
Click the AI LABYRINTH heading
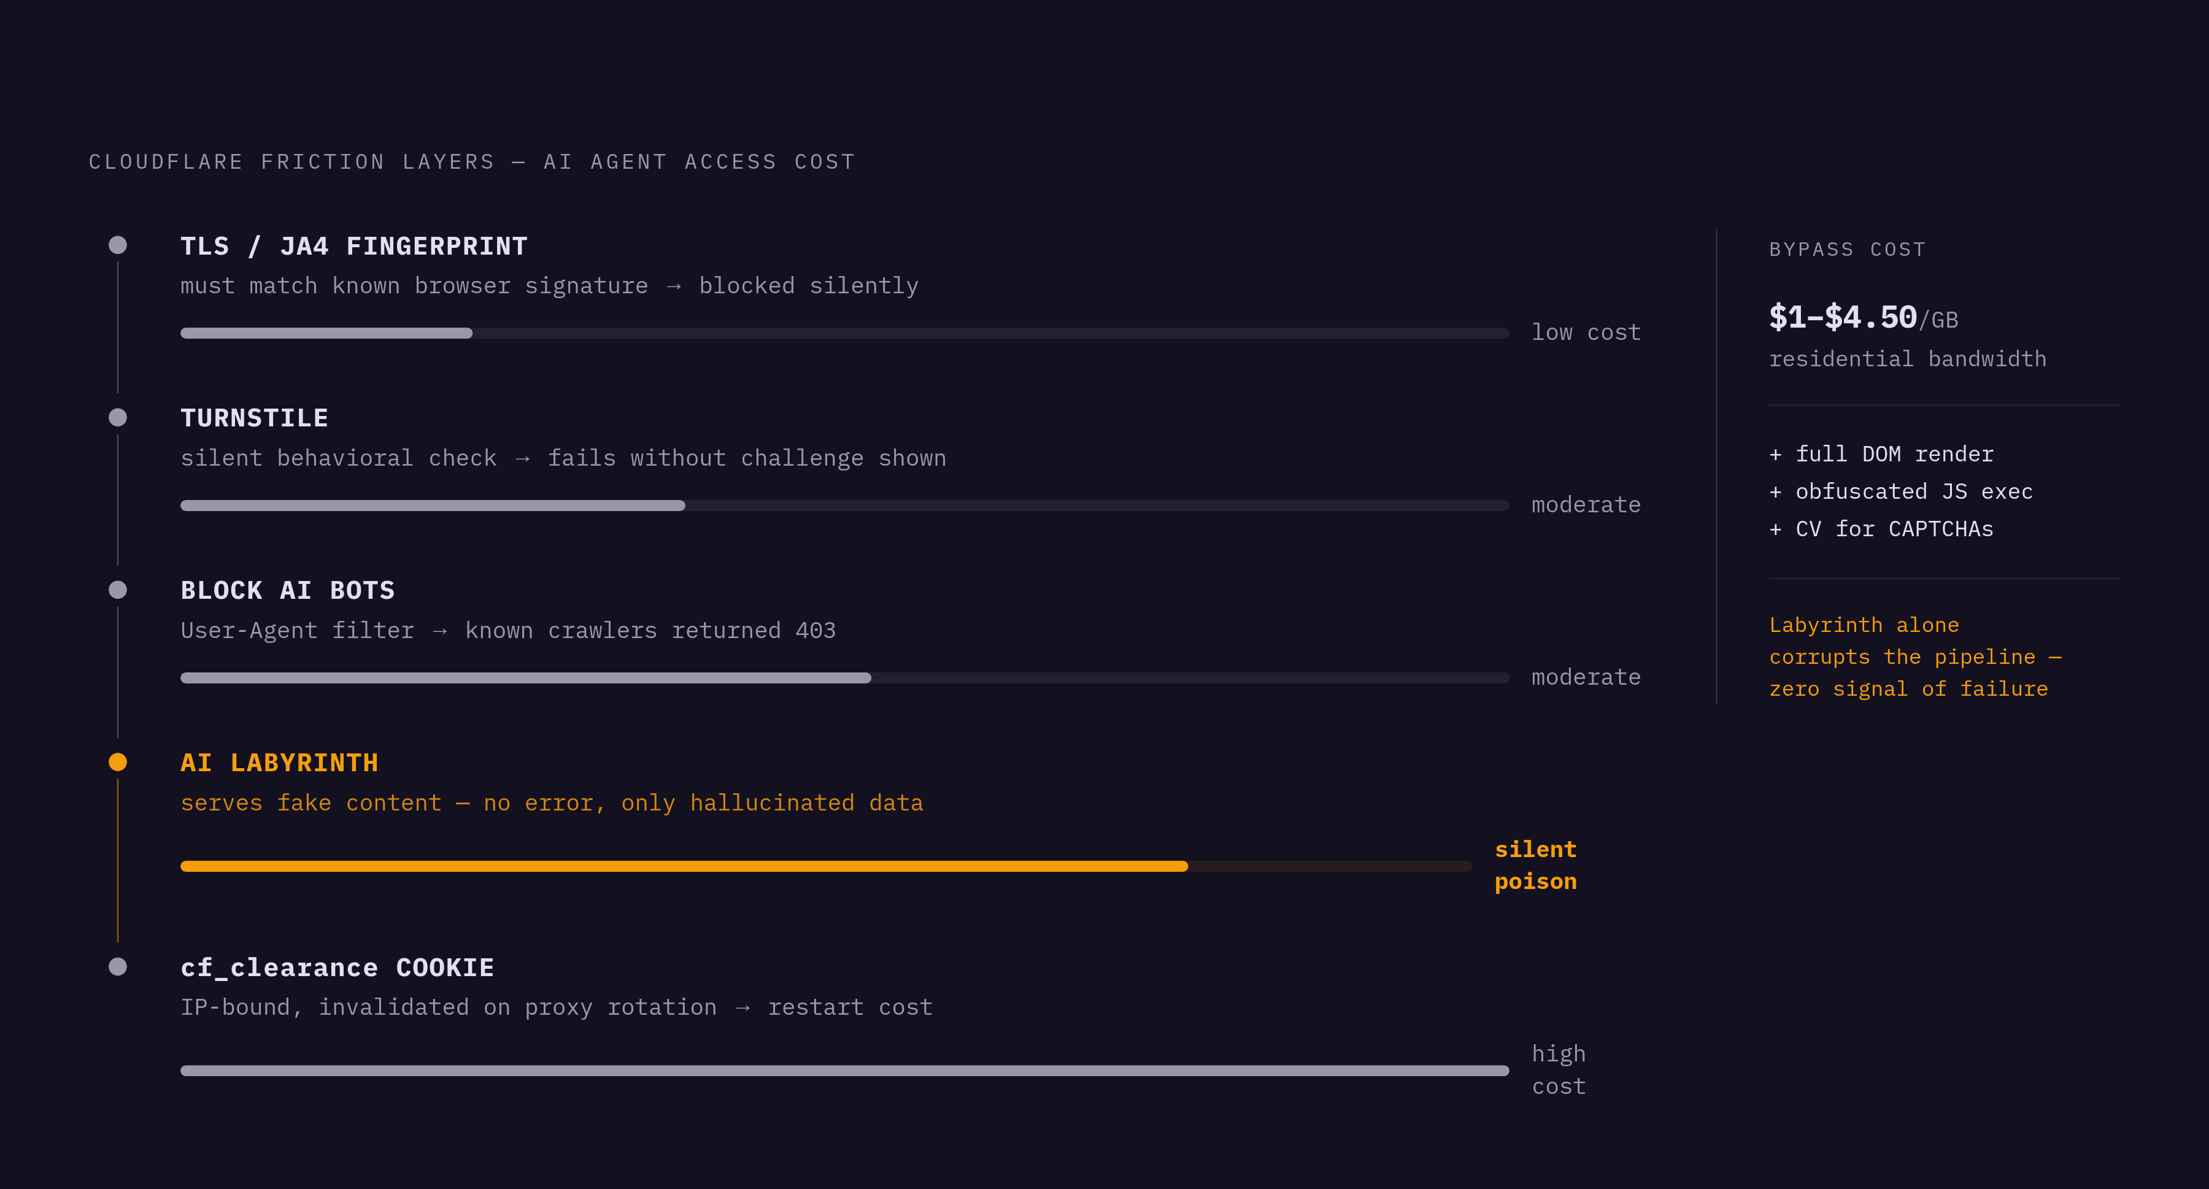[x=280, y=763]
